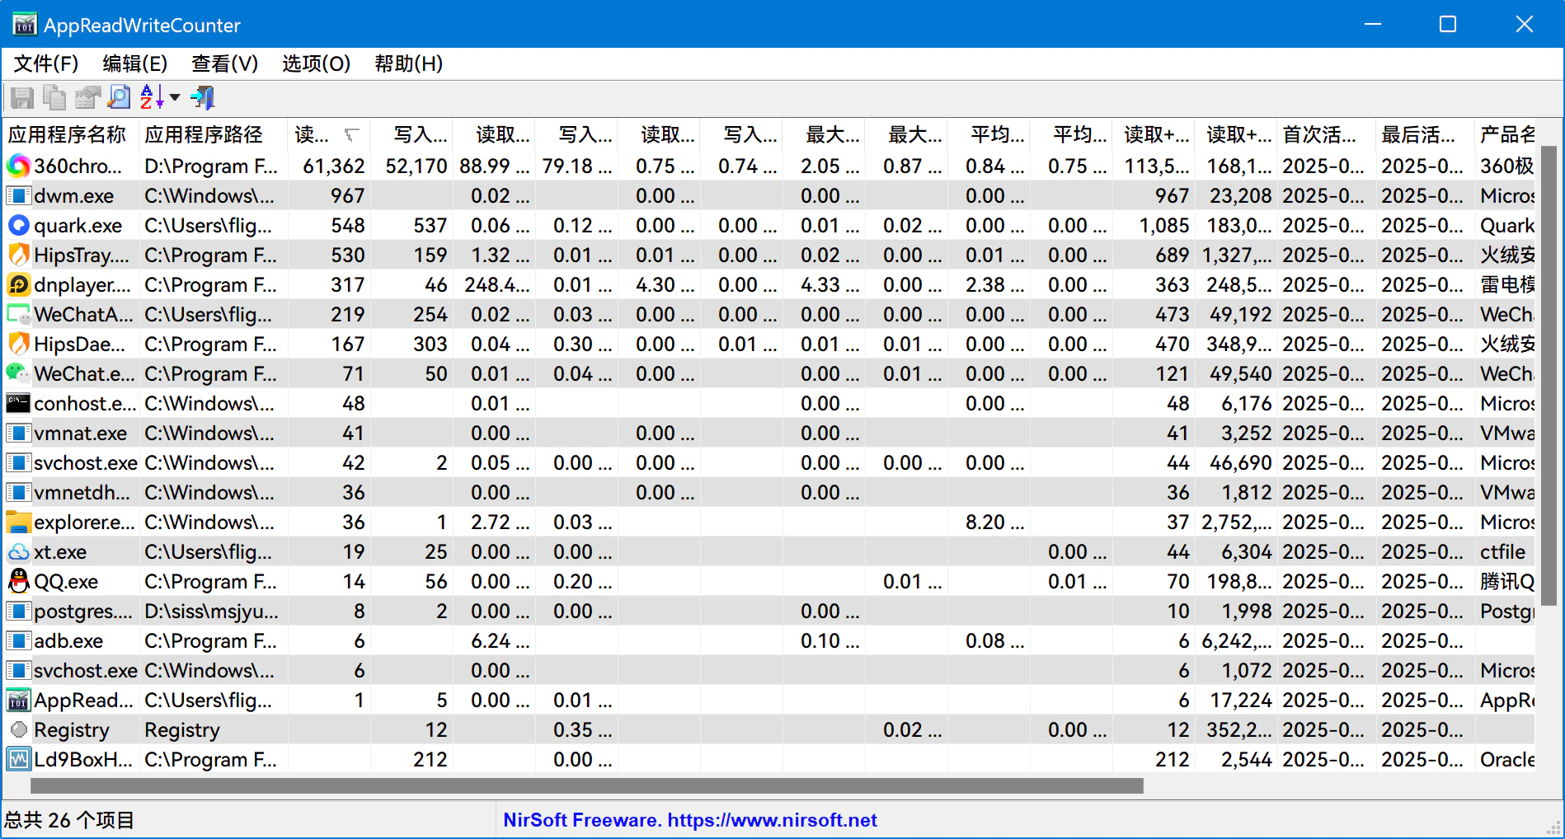Click the AppReadWriteCounter title bar icon
This screenshot has width=1565, height=839.
point(25,25)
